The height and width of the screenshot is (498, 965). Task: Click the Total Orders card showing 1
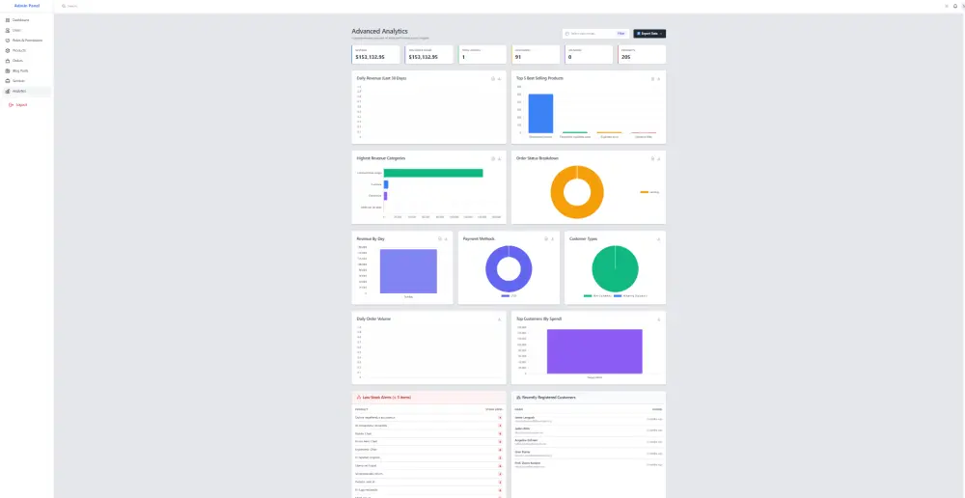(x=482, y=54)
